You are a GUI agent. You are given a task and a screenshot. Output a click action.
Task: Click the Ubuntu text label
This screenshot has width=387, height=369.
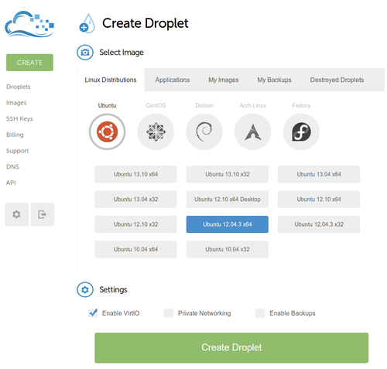[x=107, y=105]
